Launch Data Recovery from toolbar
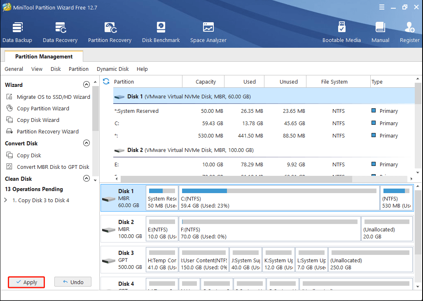This screenshot has width=423, height=301. click(x=60, y=33)
